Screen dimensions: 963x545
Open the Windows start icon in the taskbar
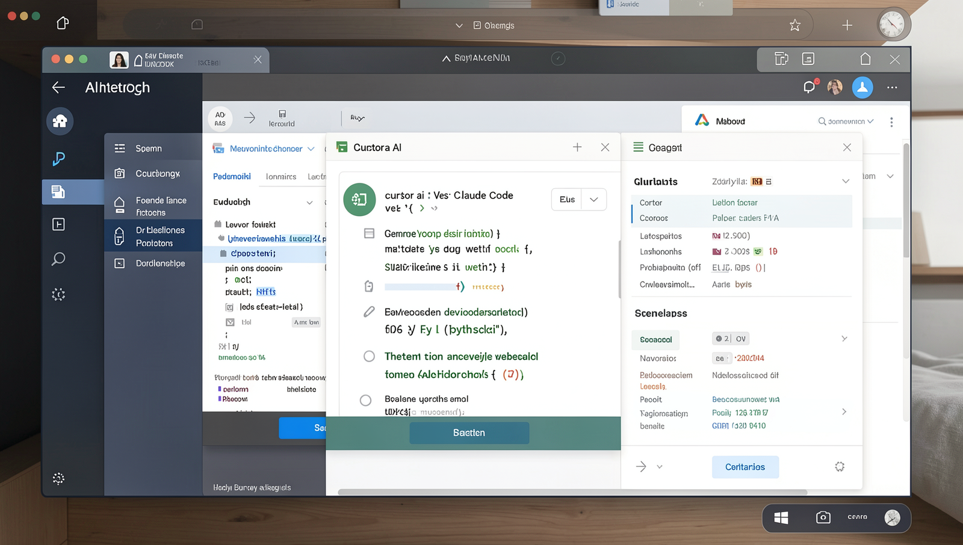point(781,518)
